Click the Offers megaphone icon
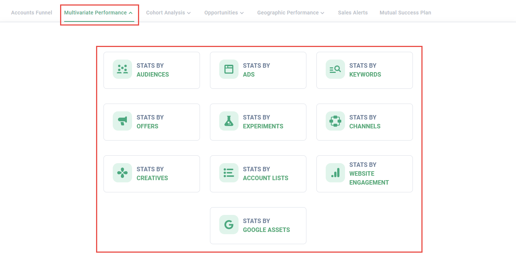Screen dimensions: 516x273 [122, 121]
